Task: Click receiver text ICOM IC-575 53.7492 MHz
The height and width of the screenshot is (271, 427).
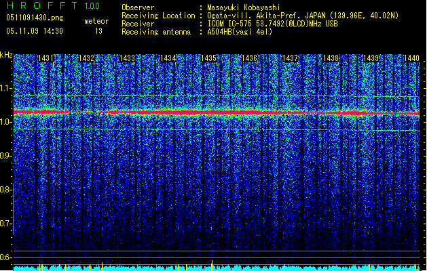Action: click(x=272, y=24)
